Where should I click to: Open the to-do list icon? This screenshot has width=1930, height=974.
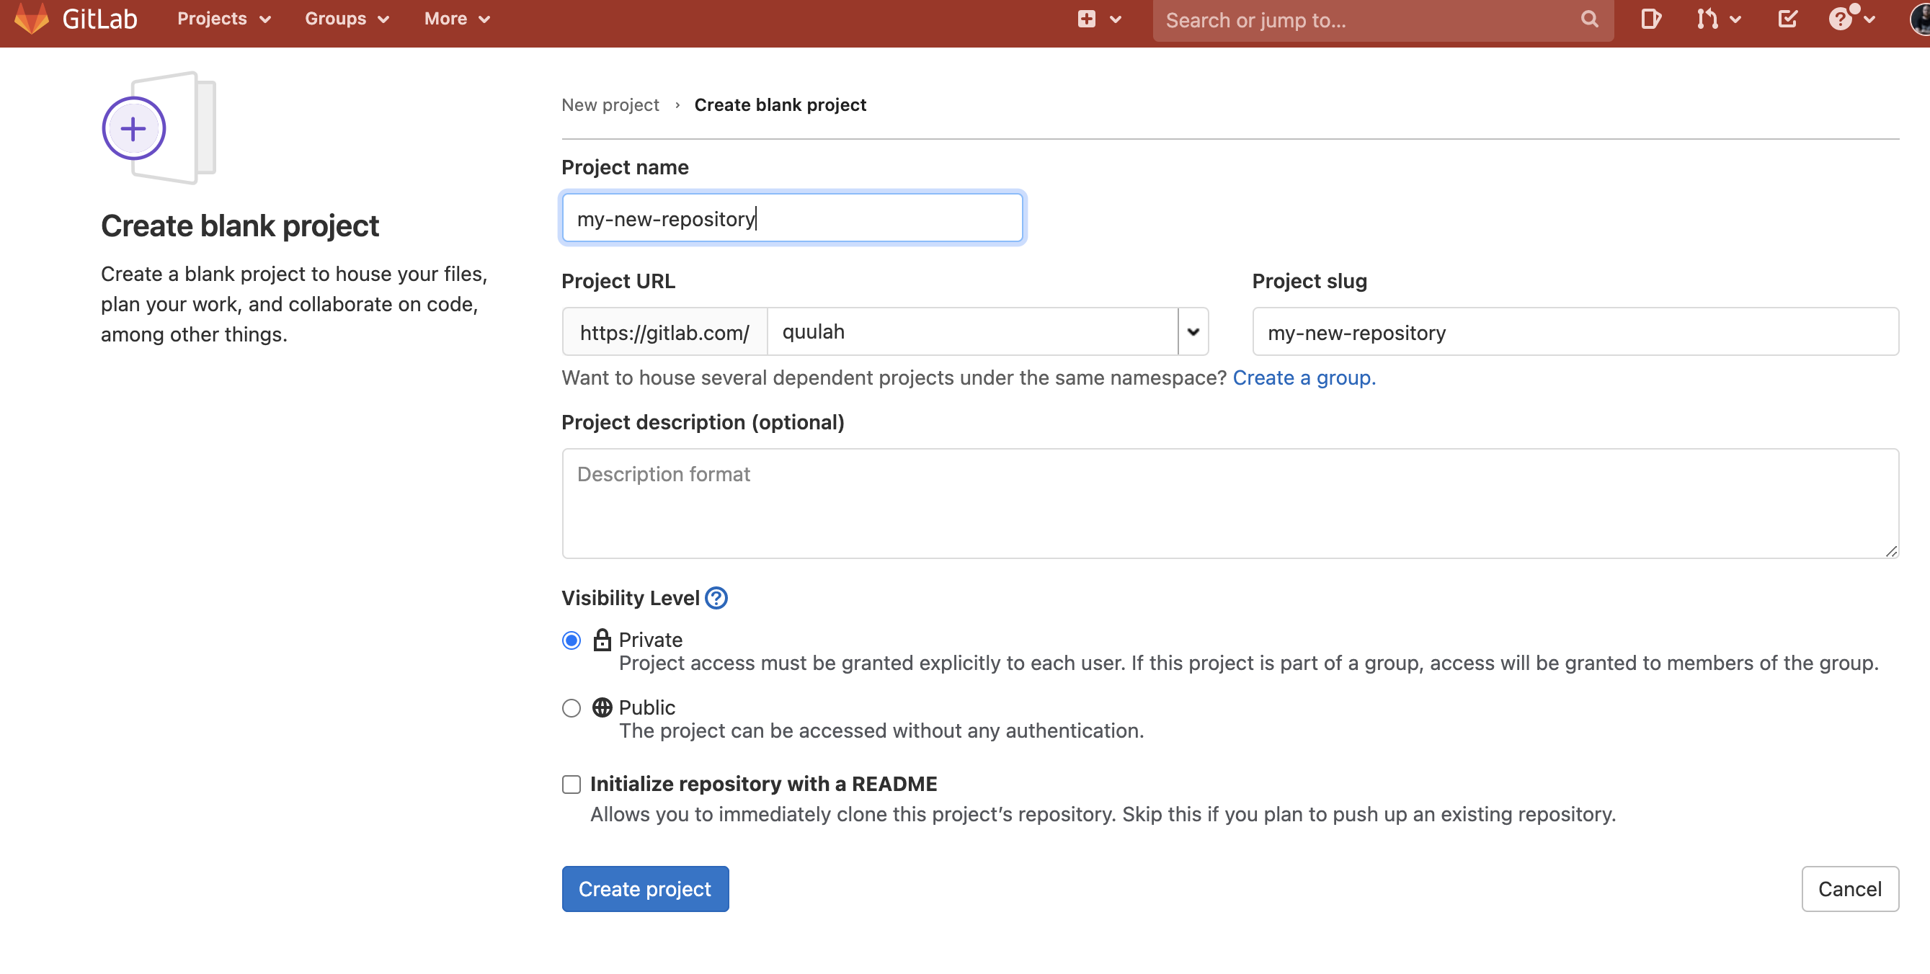point(1787,19)
